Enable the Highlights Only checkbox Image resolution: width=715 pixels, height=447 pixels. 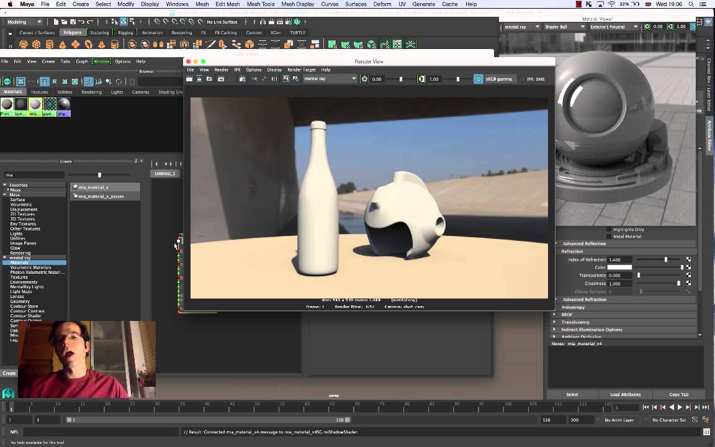pos(609,230)
